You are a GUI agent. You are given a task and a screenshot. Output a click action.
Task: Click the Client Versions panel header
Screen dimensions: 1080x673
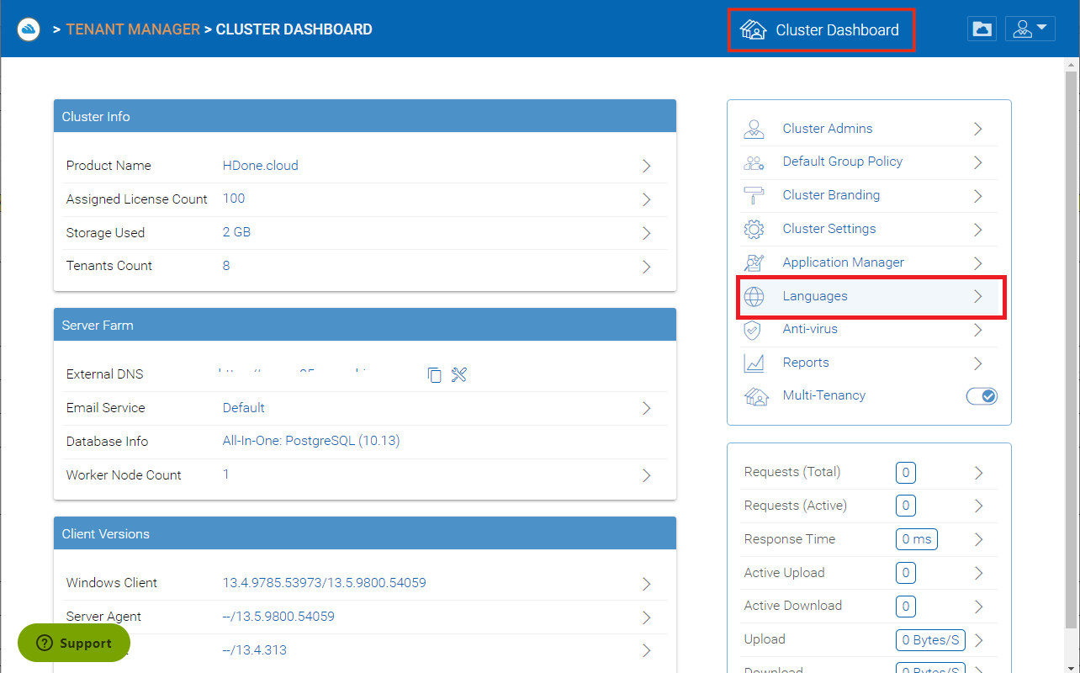(365, 533)
